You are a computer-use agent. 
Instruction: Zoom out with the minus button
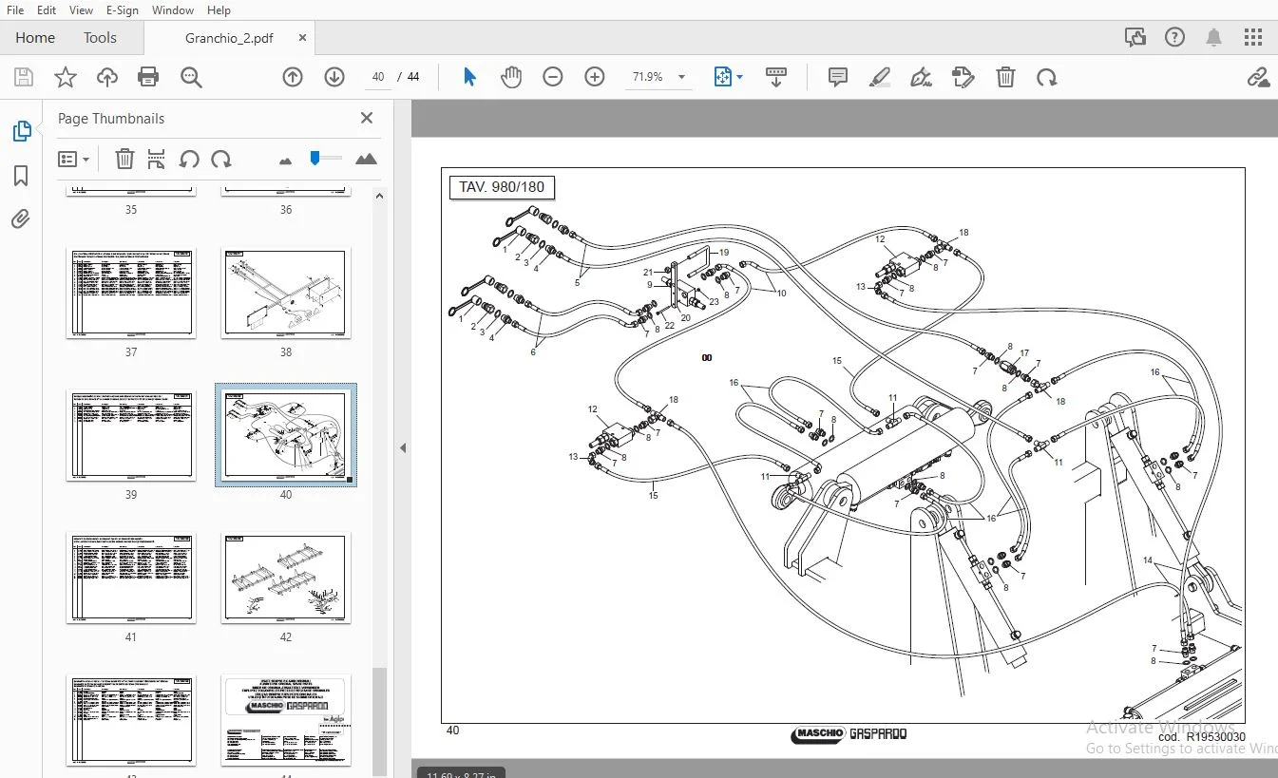553,77
